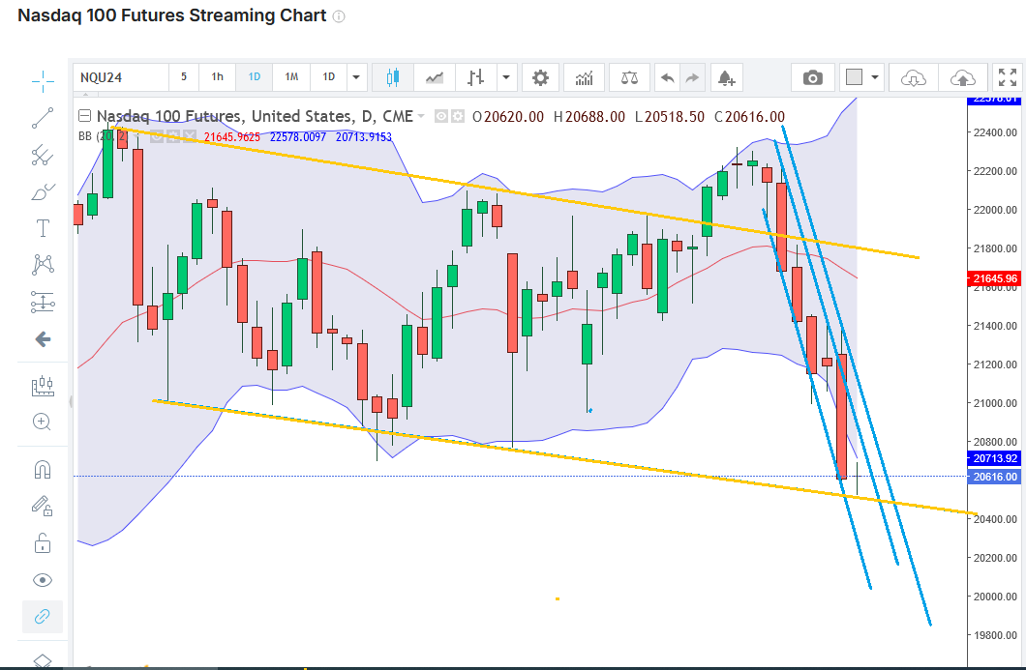
Task: Click the red 21645.96 price axis label
Action: tap(995, 278)
